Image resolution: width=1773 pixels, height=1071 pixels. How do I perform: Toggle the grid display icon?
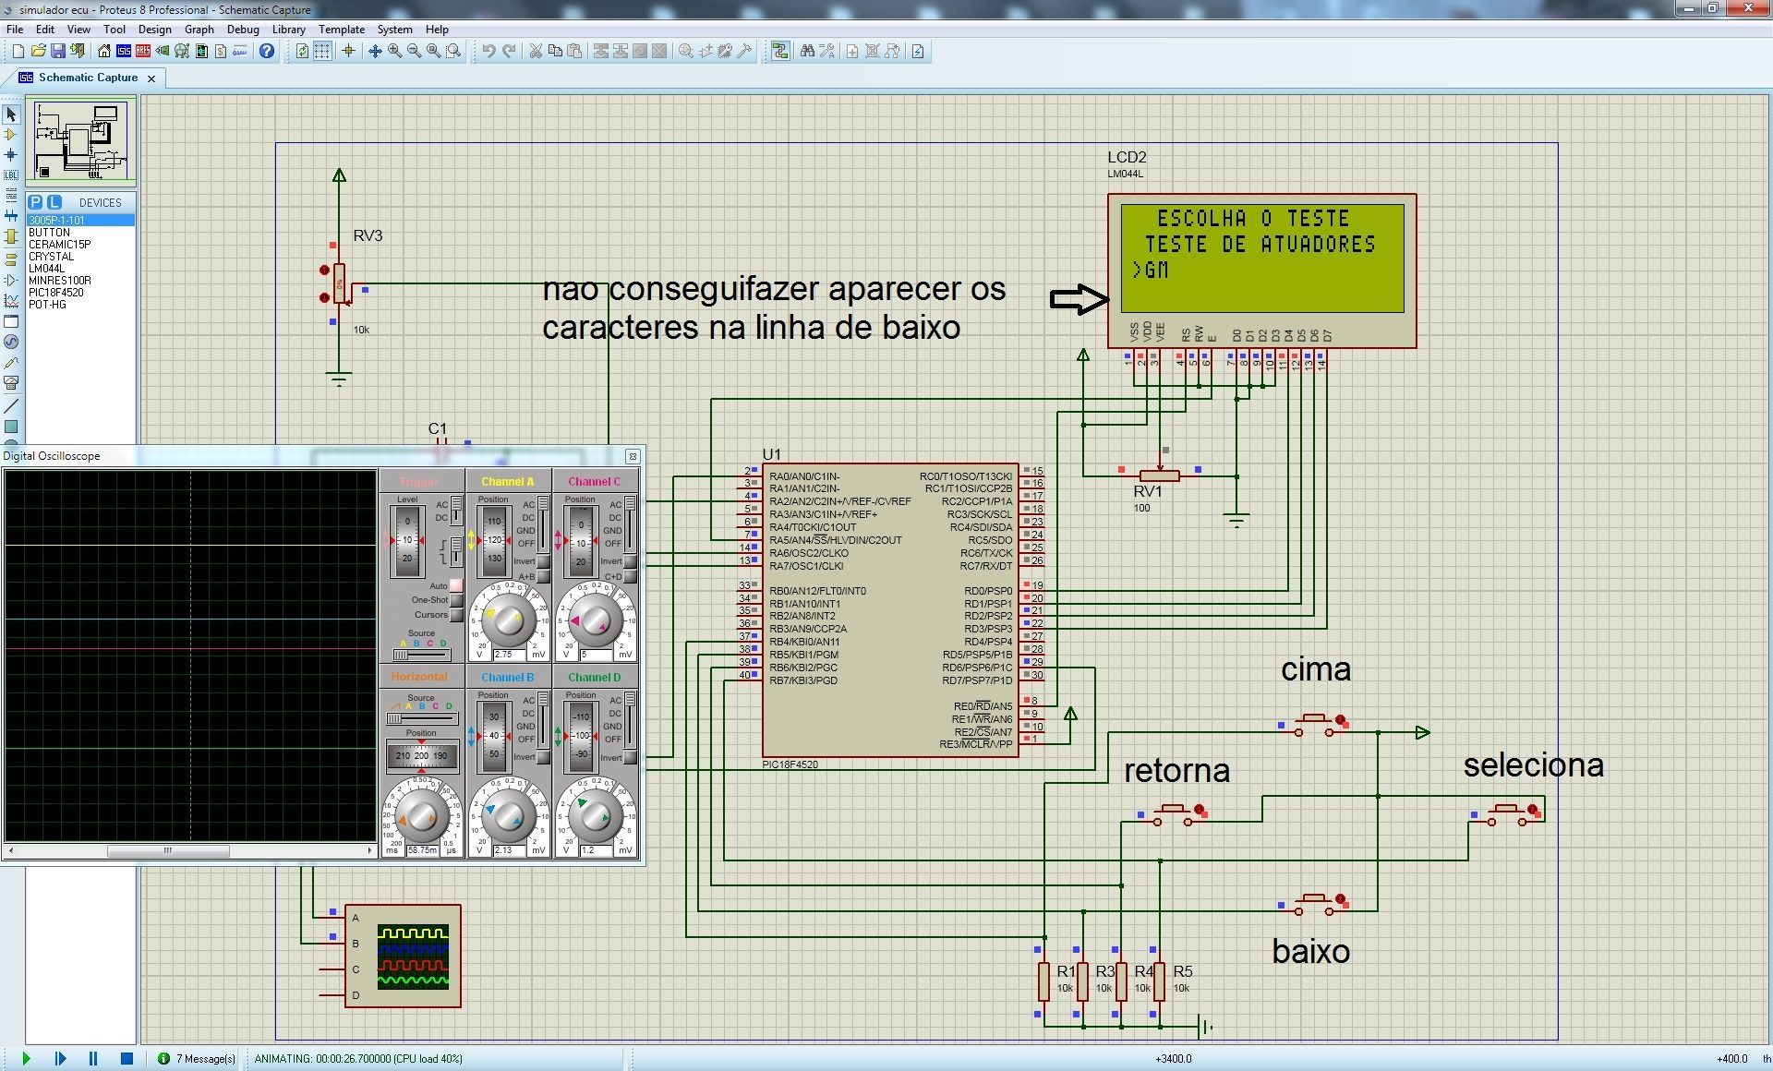[321, 51]
